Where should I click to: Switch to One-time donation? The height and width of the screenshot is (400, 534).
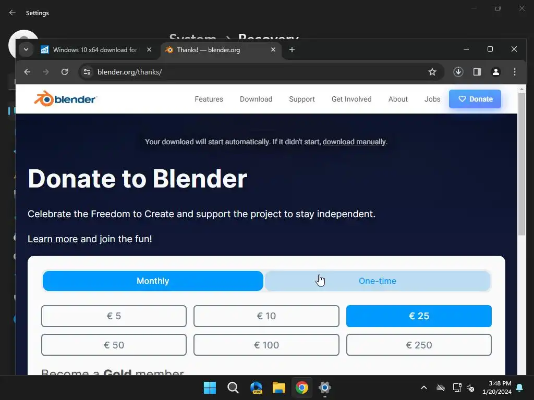pyautogui.click(x=378, y=281)
